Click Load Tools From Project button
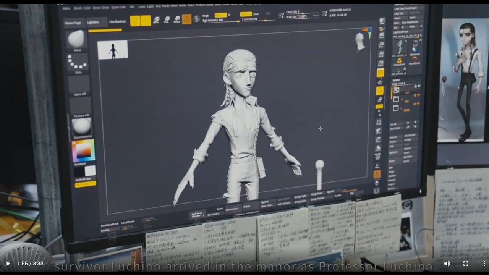The image size is (489, 275). 409,8
